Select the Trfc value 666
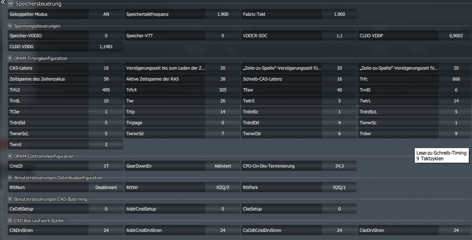Viewport: 472px width, 240px height. click(456, 79)
